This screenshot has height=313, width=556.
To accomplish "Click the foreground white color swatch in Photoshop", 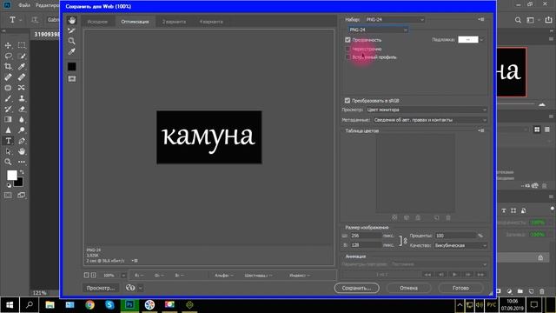I will point(11,176).
